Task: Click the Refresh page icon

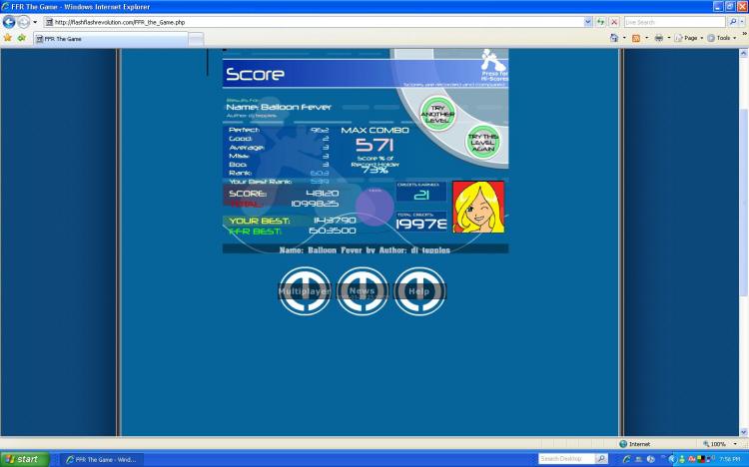Action: pyautogui.click(x=601, y=22)
